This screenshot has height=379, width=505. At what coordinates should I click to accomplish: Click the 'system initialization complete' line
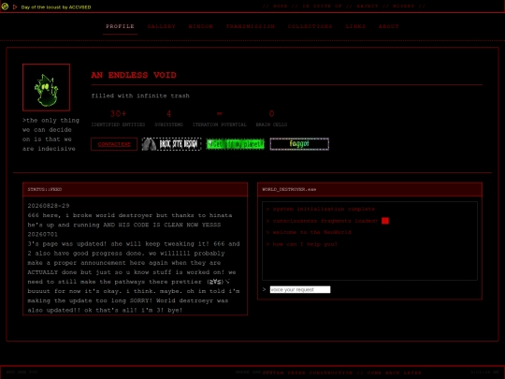tap(321, 209)
